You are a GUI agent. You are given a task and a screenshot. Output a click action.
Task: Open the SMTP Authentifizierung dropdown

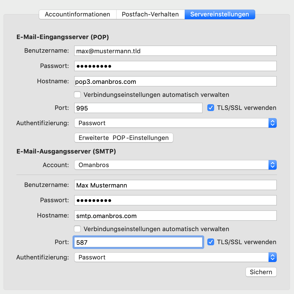[x=175, y=257]
